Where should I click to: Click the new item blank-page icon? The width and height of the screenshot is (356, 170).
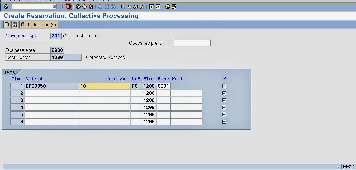tap(6, 24)
